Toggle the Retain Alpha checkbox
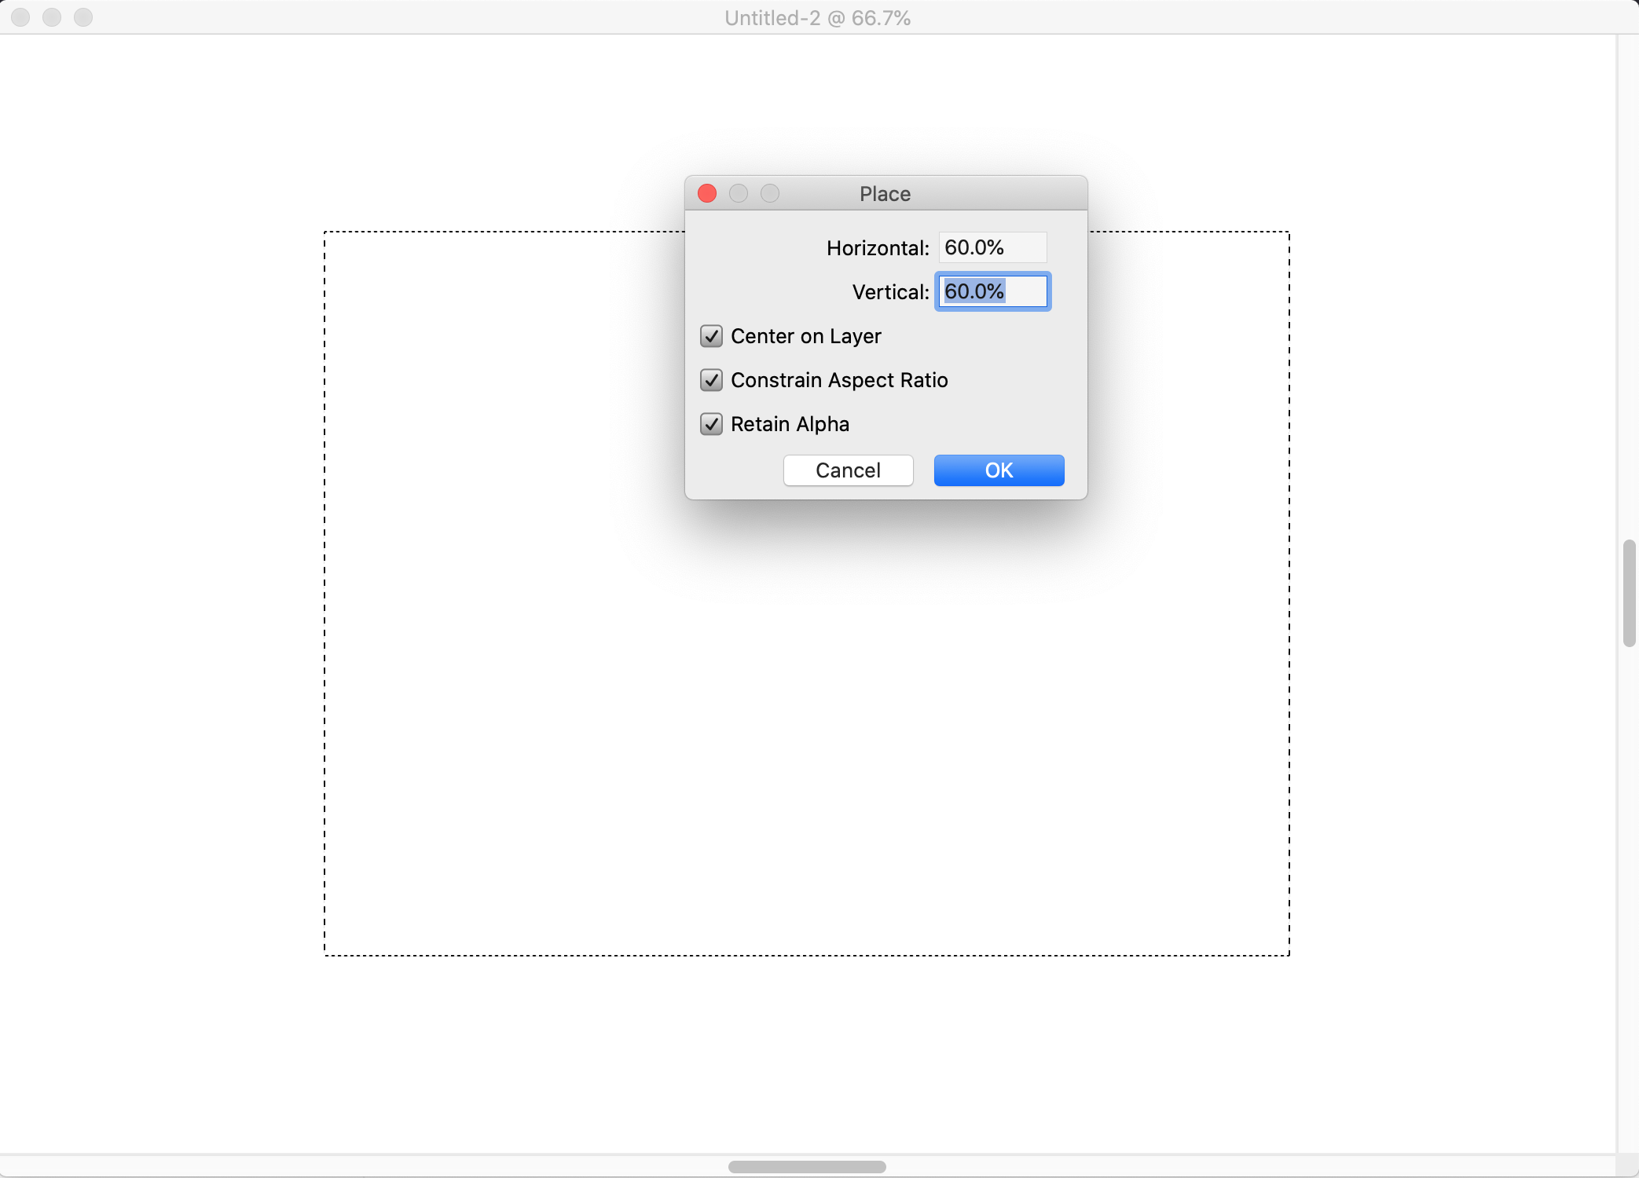 (711, 424)
